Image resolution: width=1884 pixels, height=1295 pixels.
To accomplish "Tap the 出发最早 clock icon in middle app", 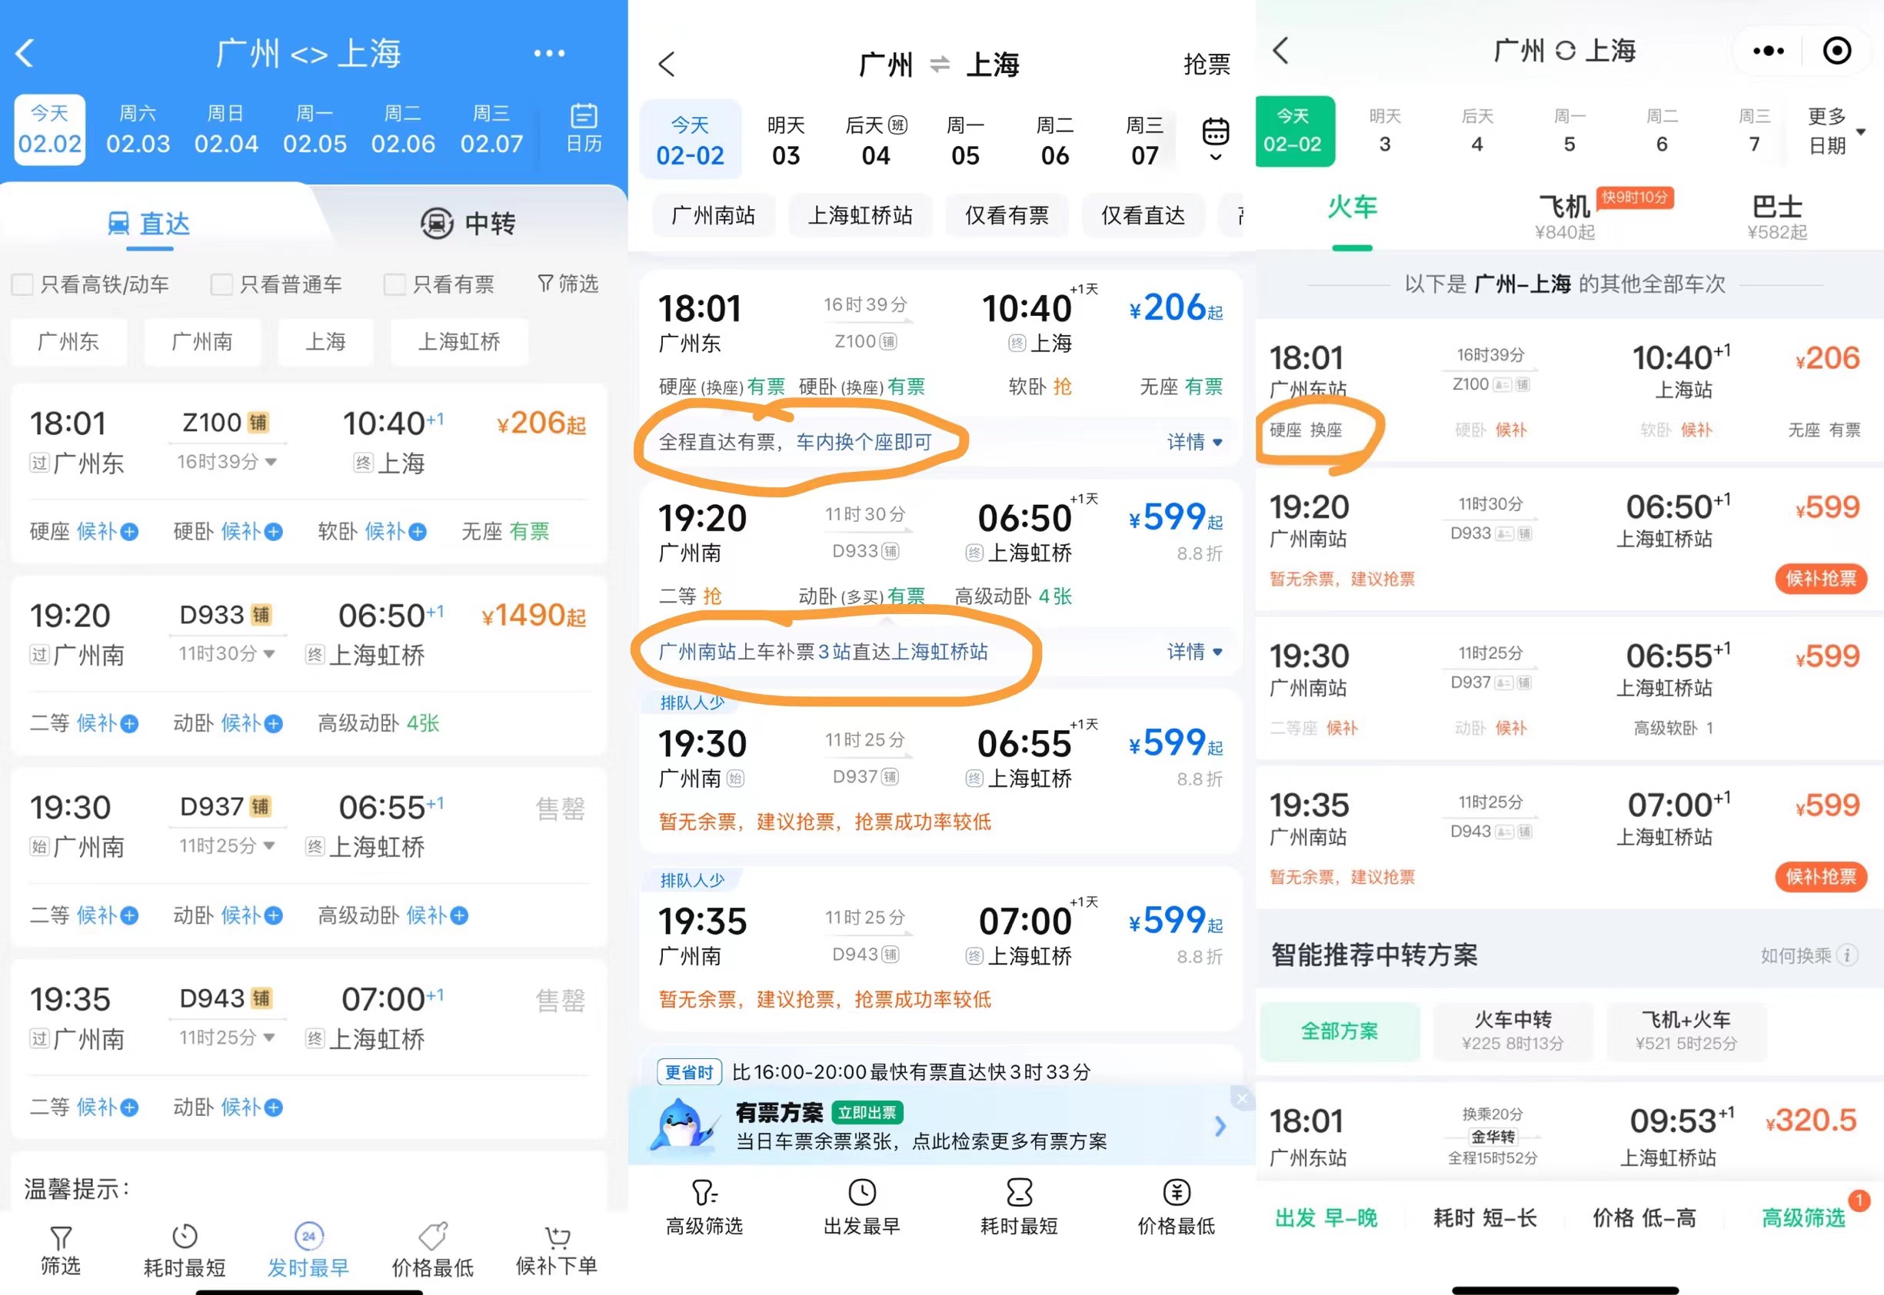I will tap(861, 1193).
